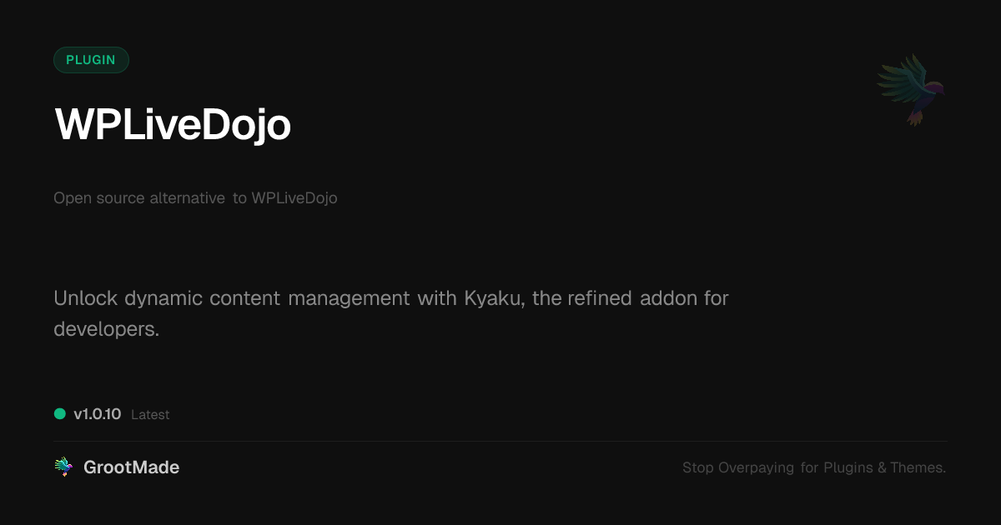Click the word "Themes." in footer tagline

(918, 467)
